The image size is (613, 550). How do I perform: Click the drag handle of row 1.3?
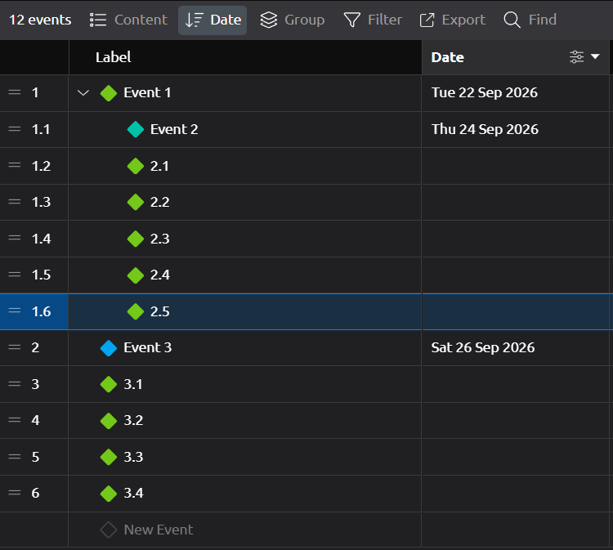[x=15, y=202]
